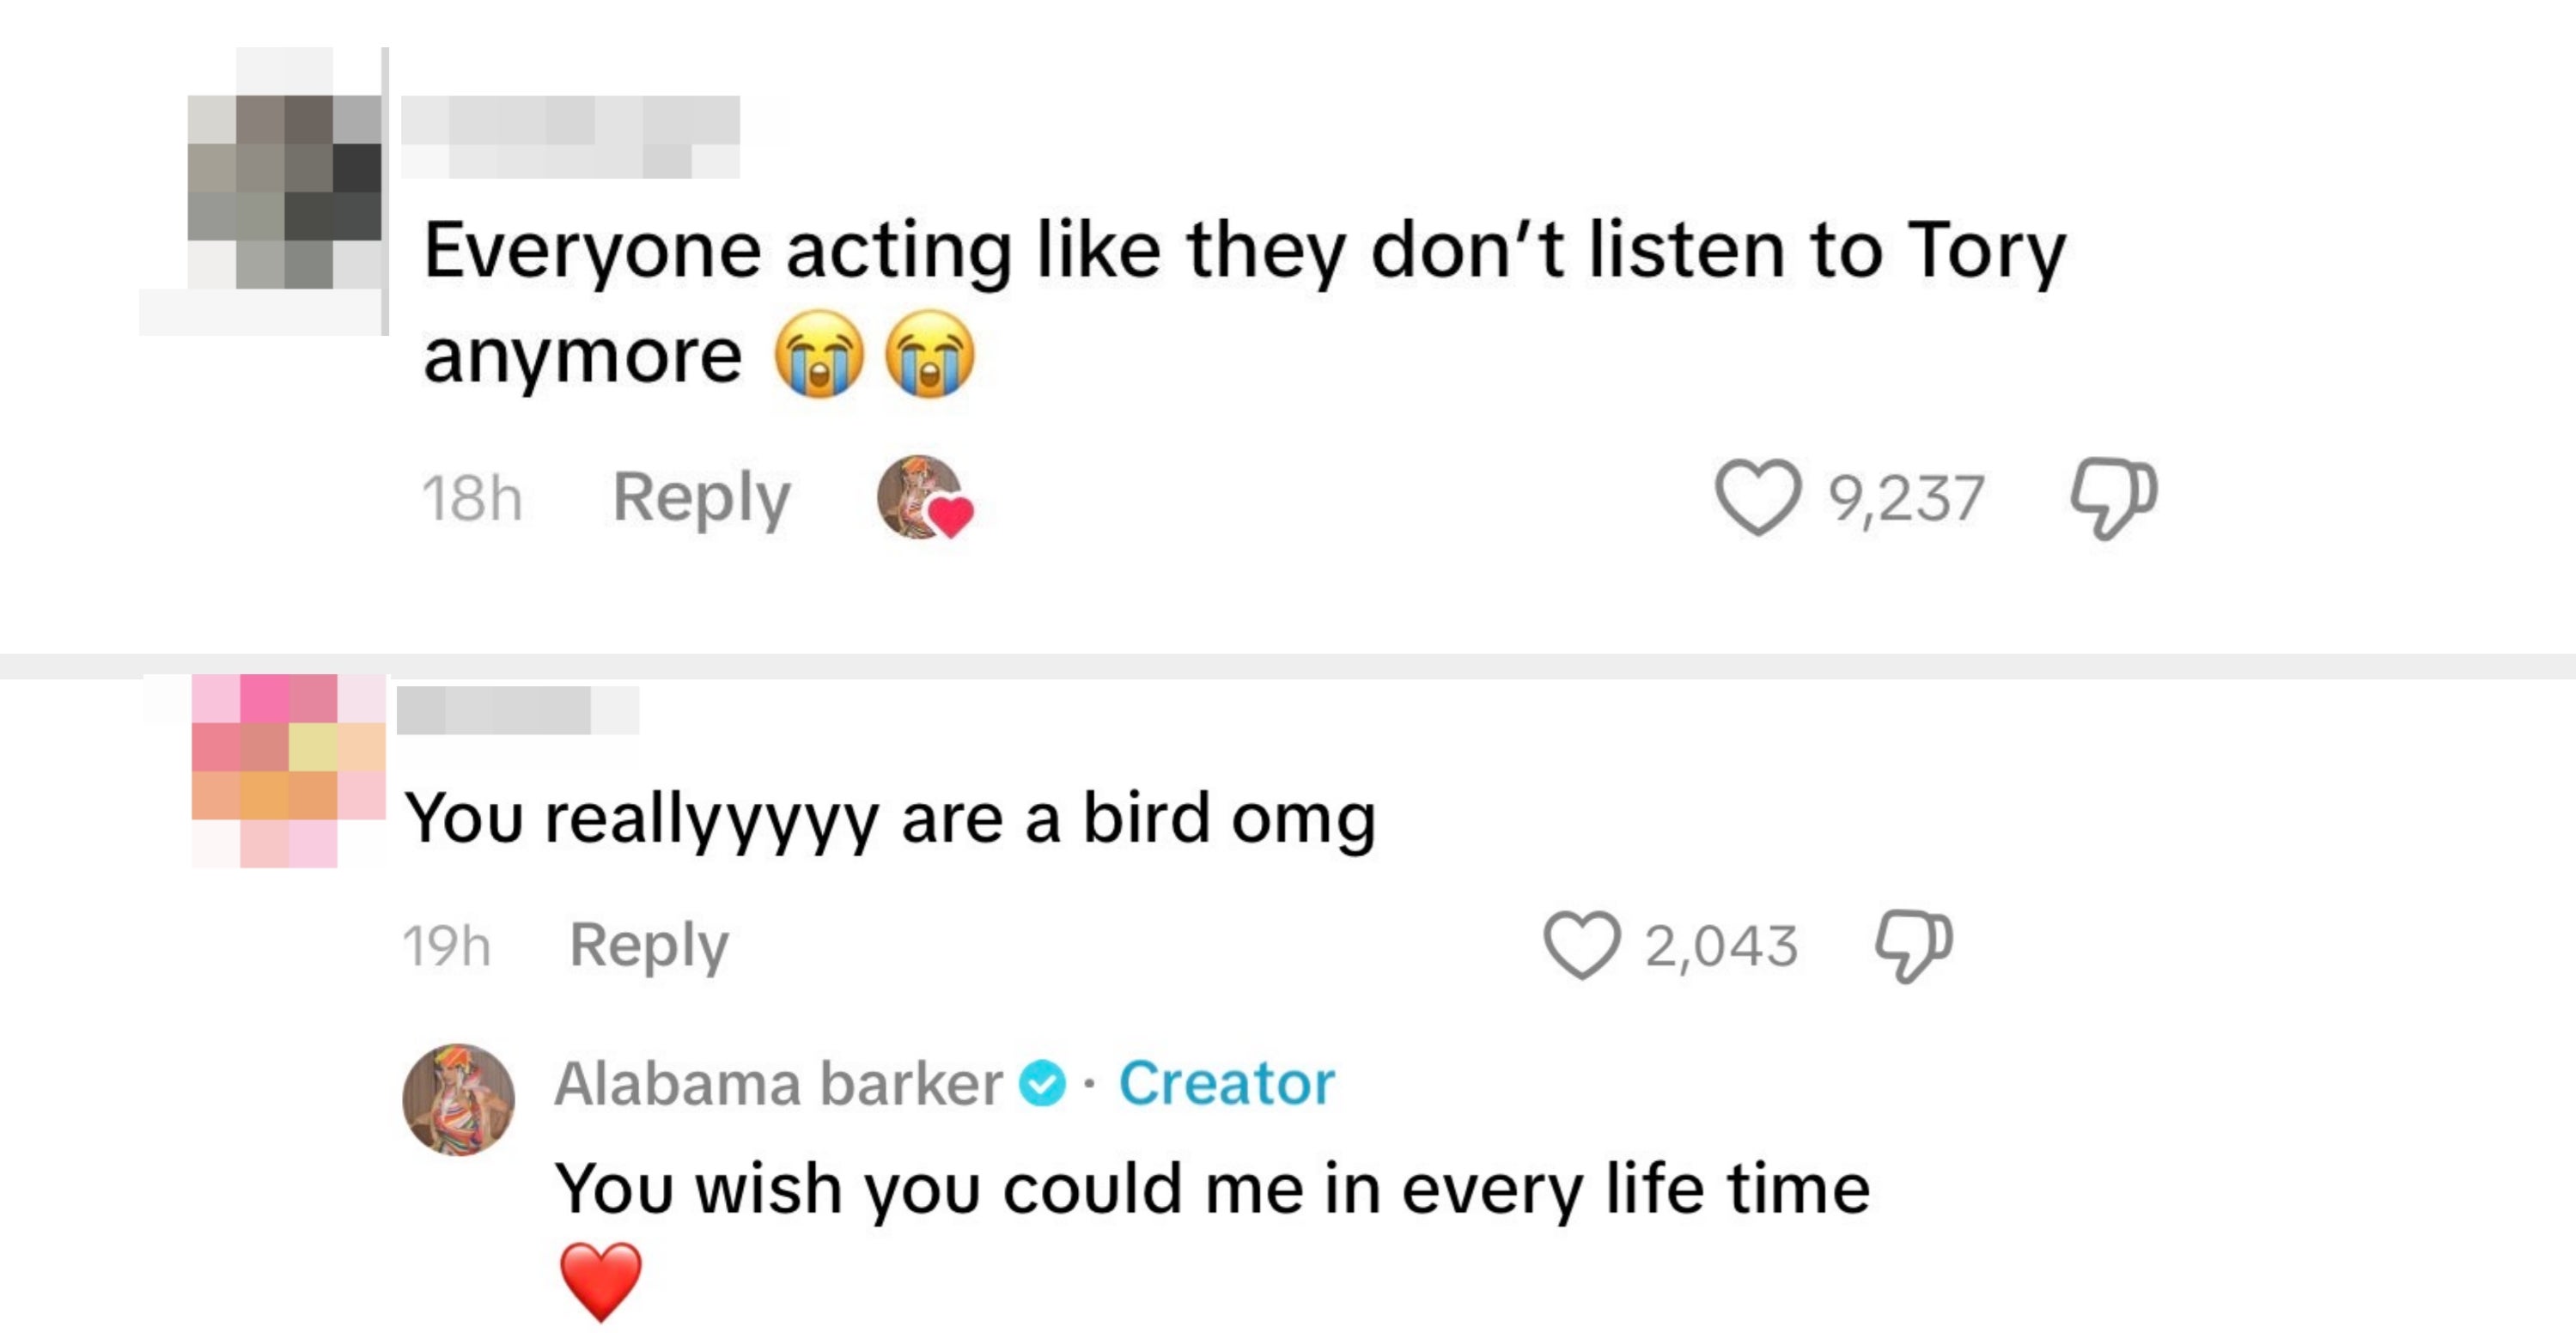The image size is (2576, 1333).
Task: Dislike the comment about listening to Tory
Action: (x=2113, y=497)
